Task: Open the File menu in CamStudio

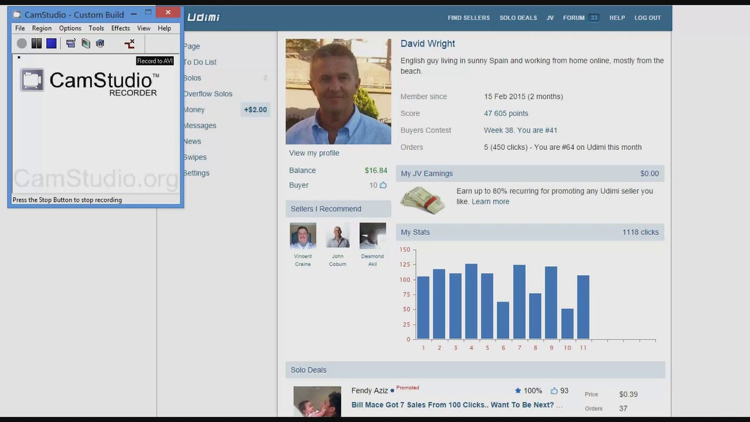Action: pyautogui.click(x=20, y=28)
